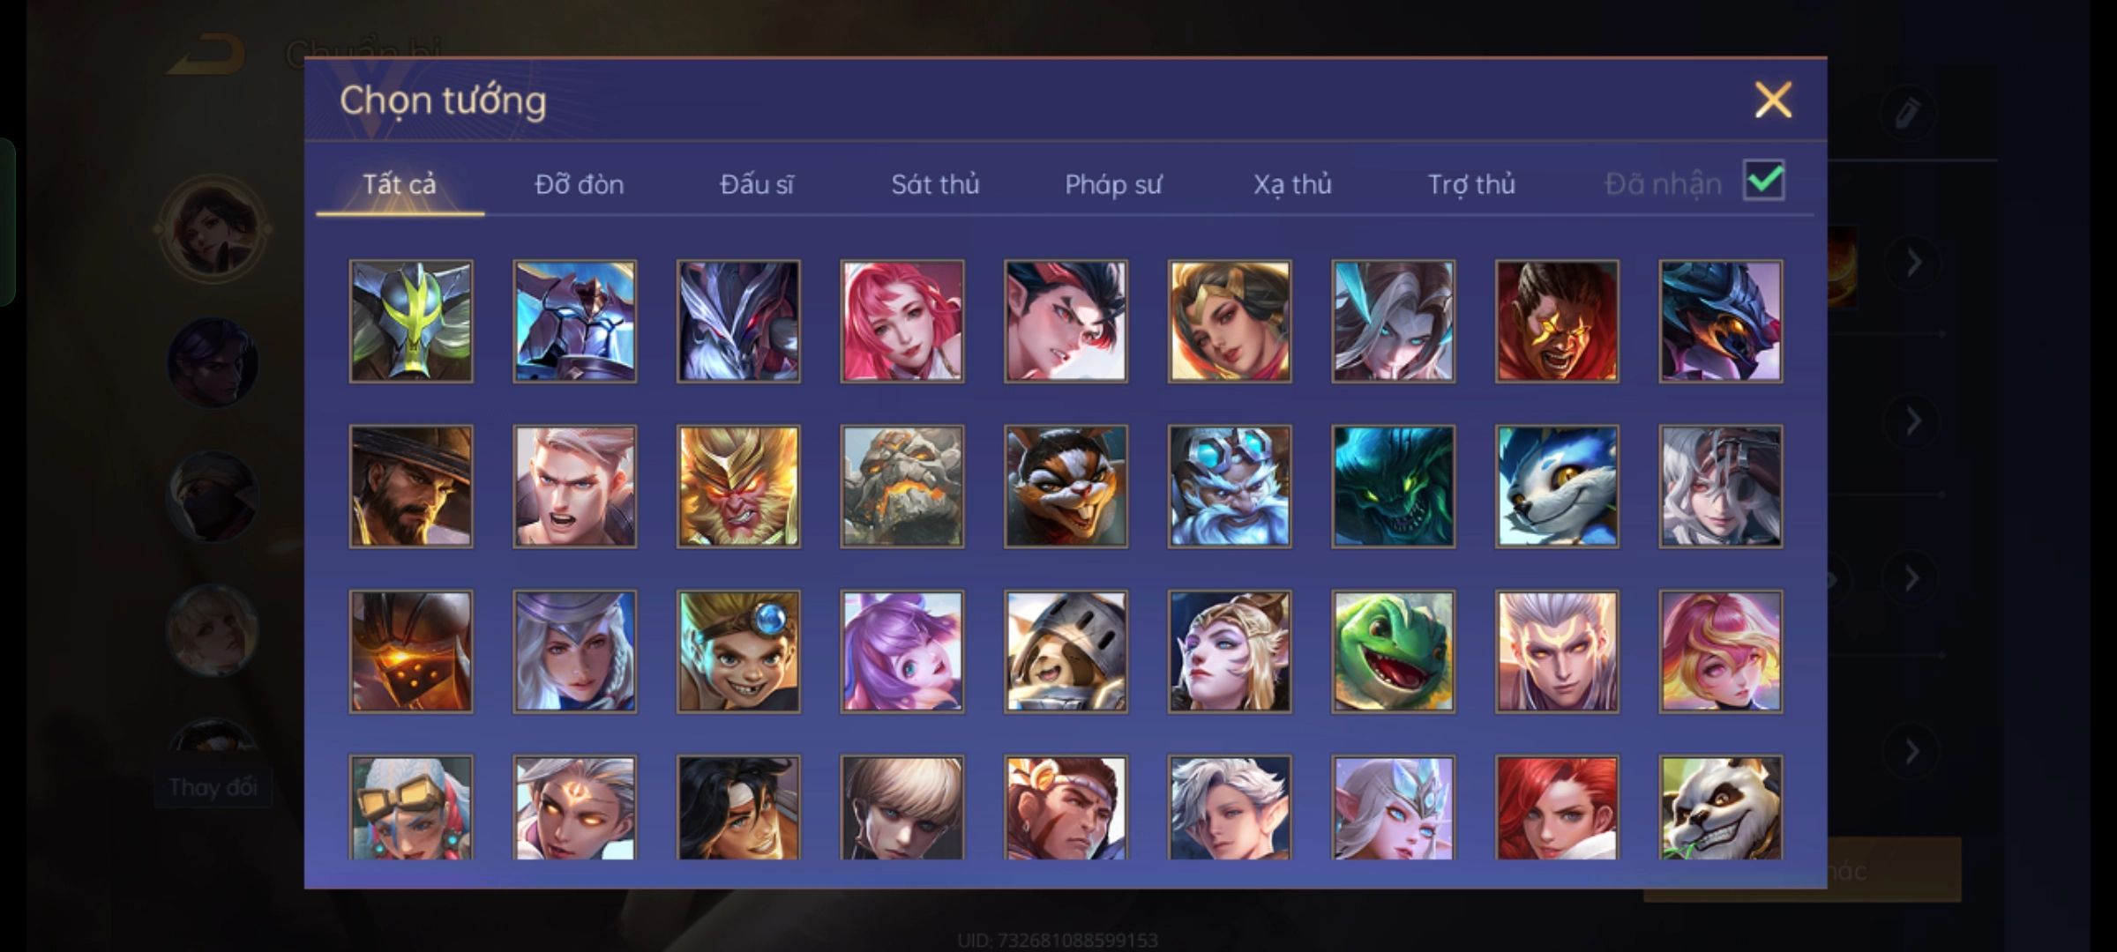Choose the panda hero portrait
Screen dimensions: 2117x952
[1720, 807]
